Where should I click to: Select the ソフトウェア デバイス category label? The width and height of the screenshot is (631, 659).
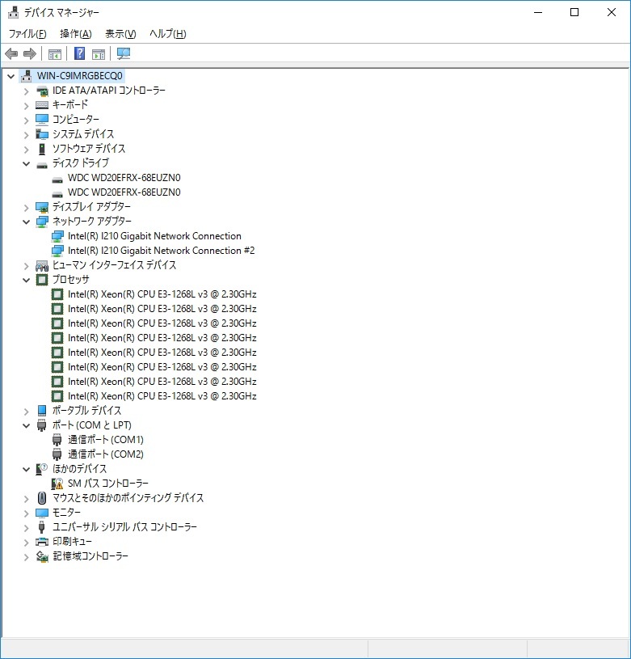tap(89, 149)
